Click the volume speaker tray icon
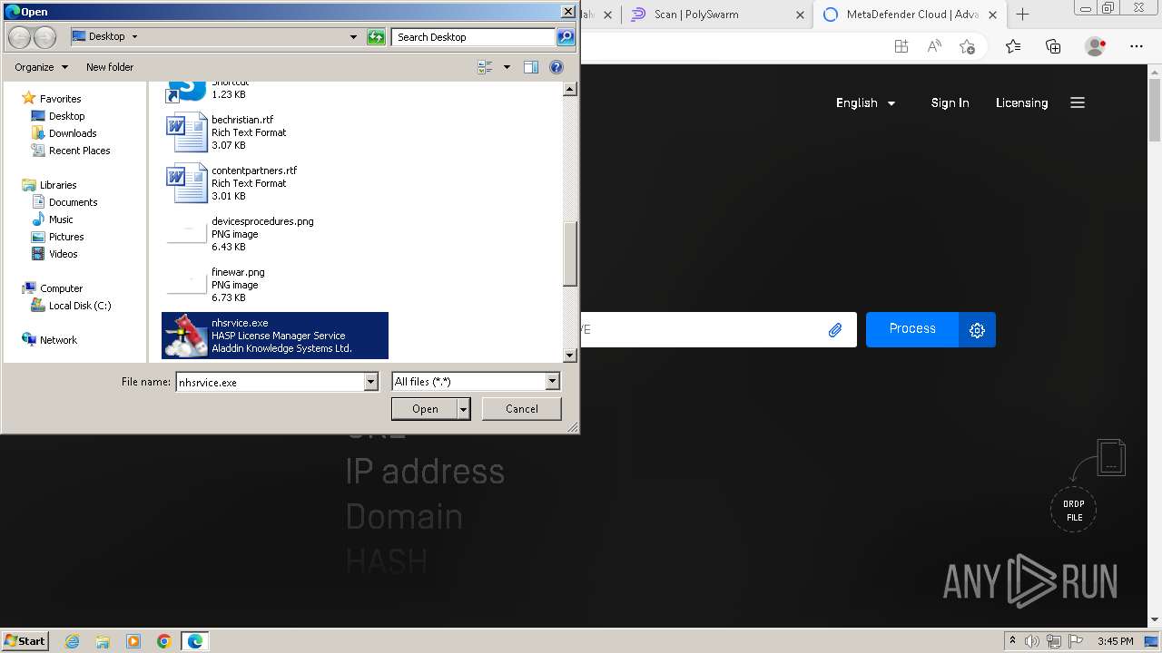 coord(1032,641)
